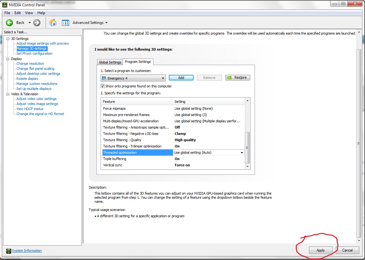This screenshot has width=365, height=260.
Task: Open Change flat panel scaling
Action: pyautogui.click(x=35, y=69)
